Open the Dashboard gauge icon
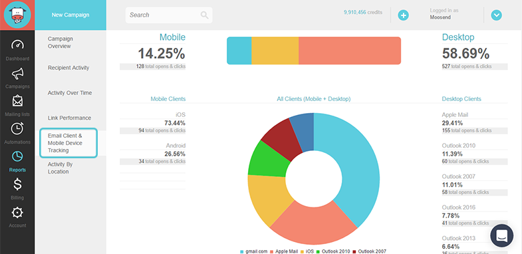The height and width of the screenshot is (254, 522). click(17, 45)
